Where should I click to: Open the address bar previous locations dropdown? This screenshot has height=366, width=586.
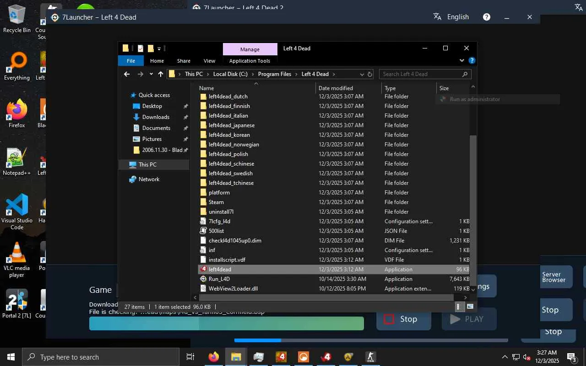pos(362,74)
